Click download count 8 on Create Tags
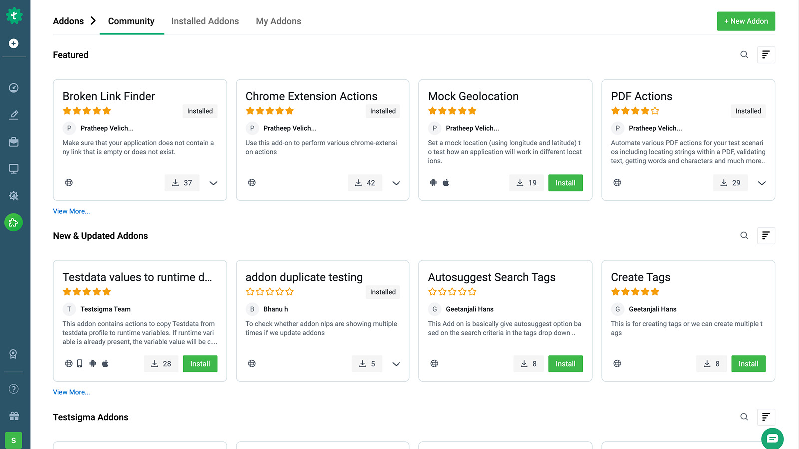 (711, 364)
